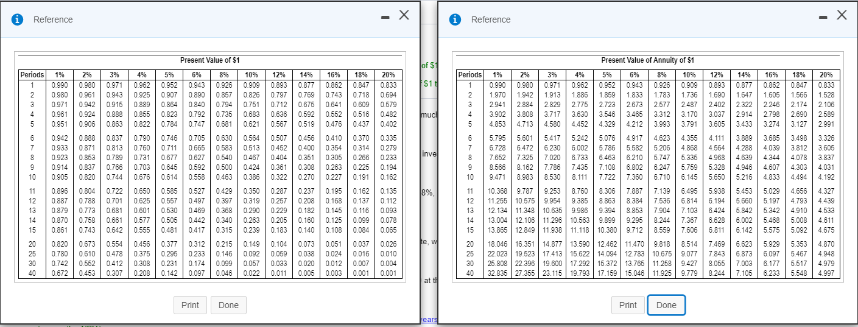
Task: Select 0.552, period 30 at 2%, PV of $1
Action: tap(87, 264)
